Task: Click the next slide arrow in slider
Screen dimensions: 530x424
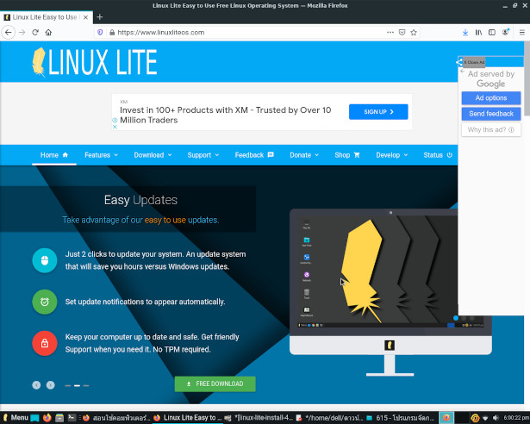Action: [x=50, y=385]
